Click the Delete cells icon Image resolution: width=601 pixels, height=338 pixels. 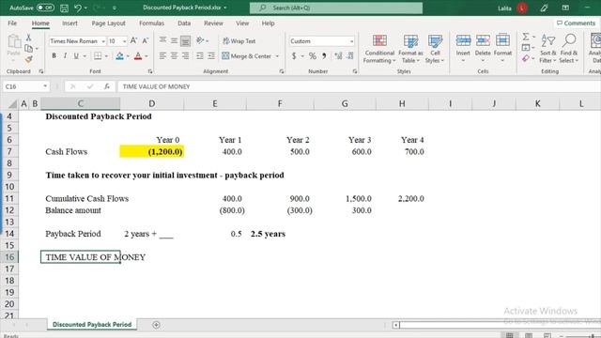(x=483, y=40)
